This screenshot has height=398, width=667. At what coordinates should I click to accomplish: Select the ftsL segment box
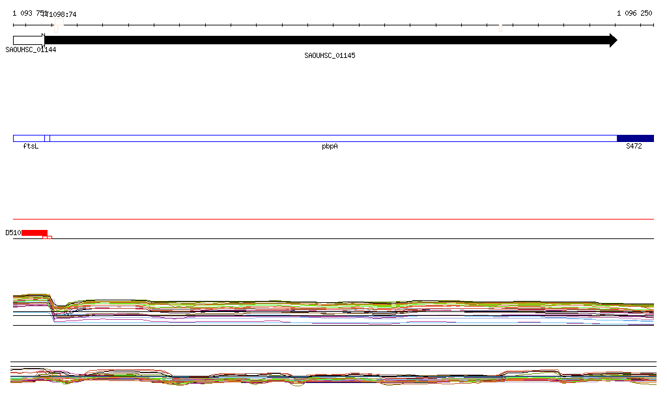coord(29,138)
